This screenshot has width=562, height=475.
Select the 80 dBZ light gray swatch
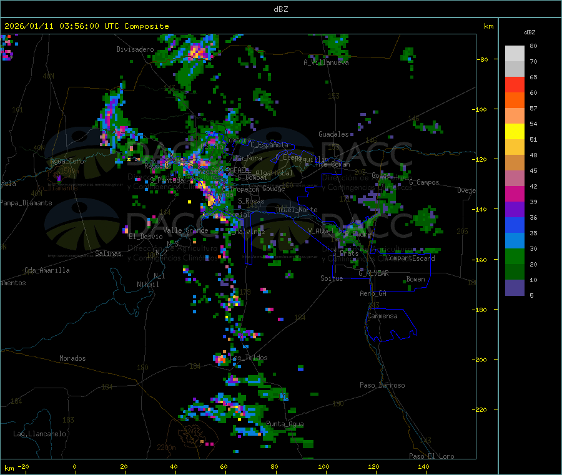[515, 54]
